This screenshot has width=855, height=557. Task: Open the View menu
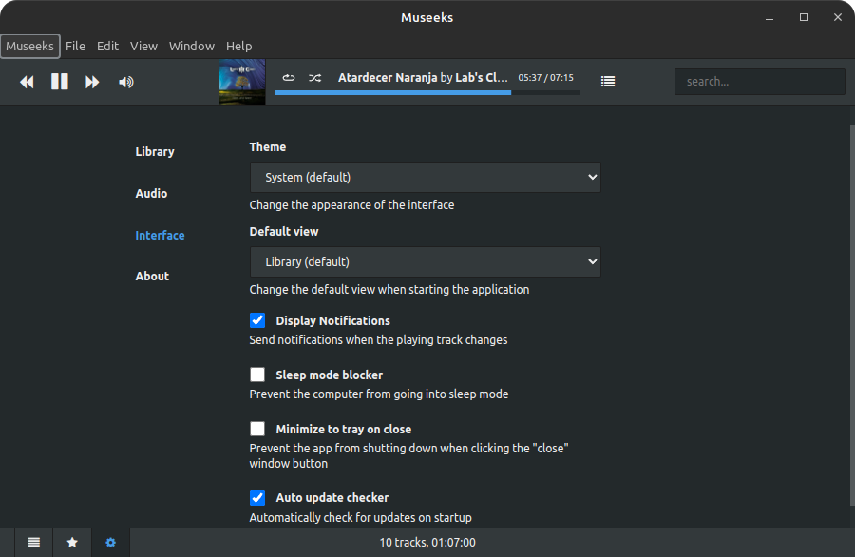(x=143, y=46)
